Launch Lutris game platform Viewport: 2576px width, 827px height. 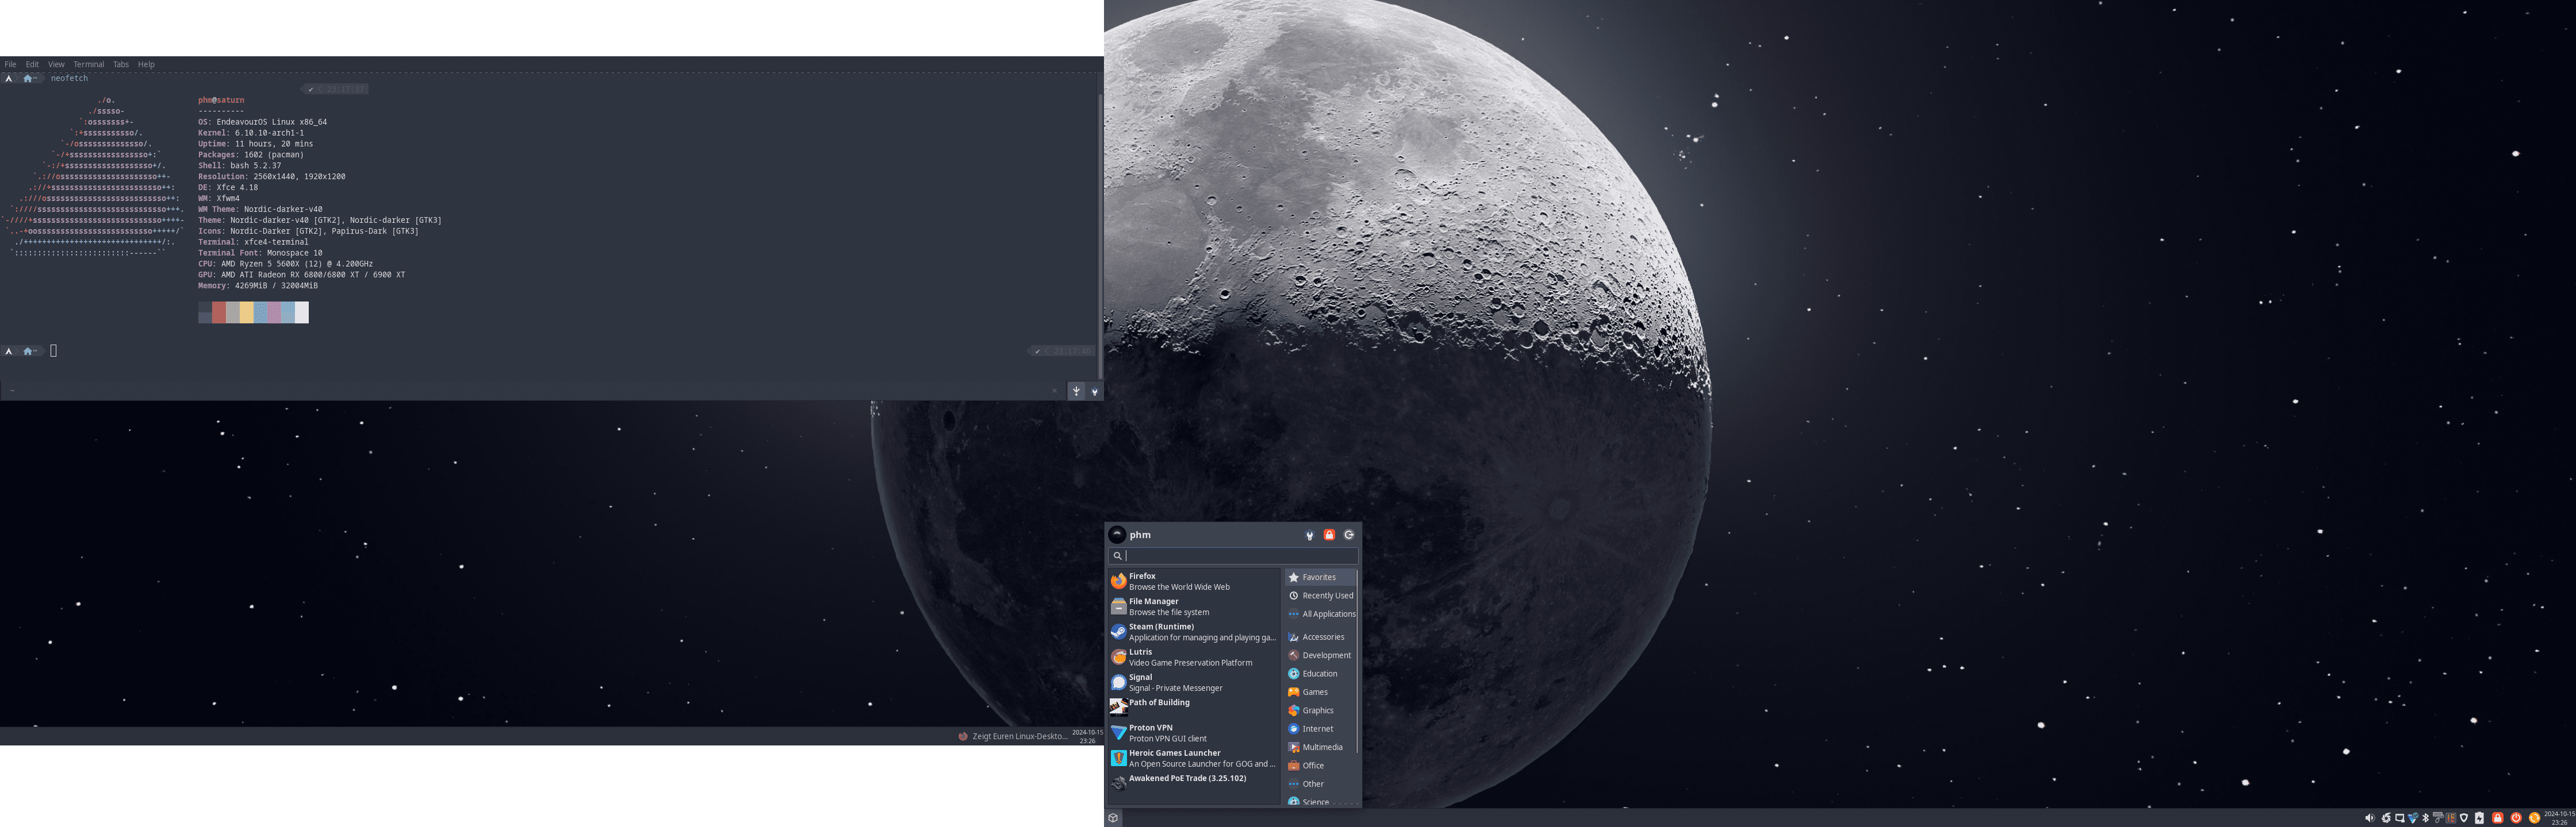click(x=1193, y=657)
